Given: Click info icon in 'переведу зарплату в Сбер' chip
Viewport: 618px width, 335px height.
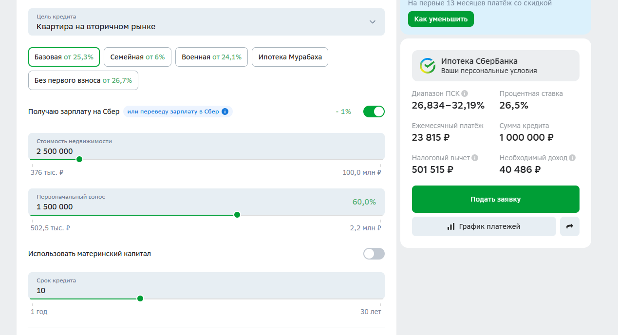Looking at the screenshot, I should [x=225, y=112].
